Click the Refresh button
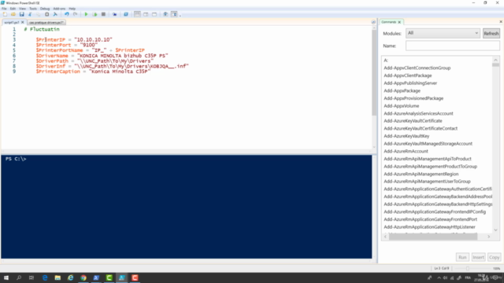 (491, 33)
